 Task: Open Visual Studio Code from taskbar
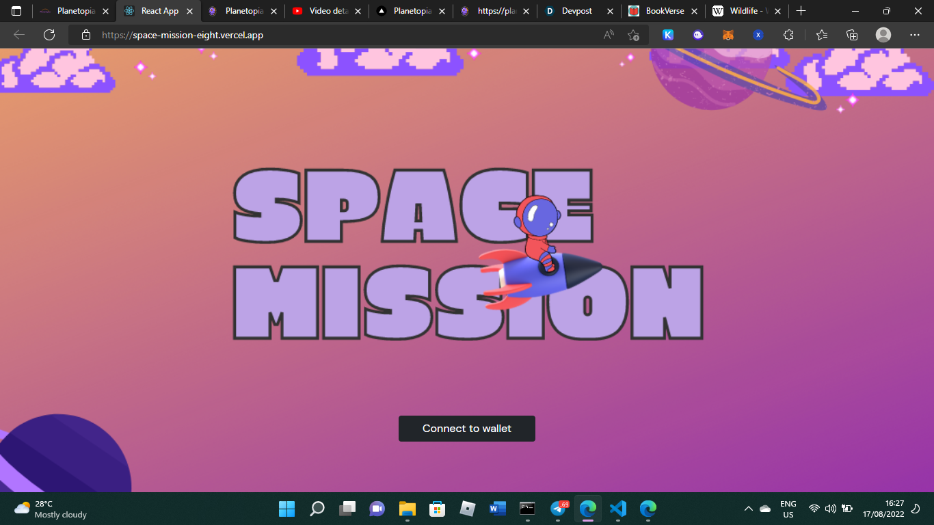click(617, 509)
